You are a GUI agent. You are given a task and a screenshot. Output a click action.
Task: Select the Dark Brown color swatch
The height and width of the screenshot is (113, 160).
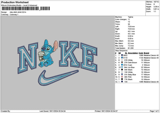click(122, 62)
